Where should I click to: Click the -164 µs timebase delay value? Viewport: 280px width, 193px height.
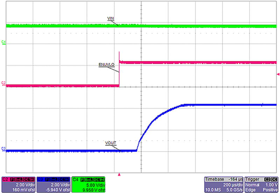[236, 179]
